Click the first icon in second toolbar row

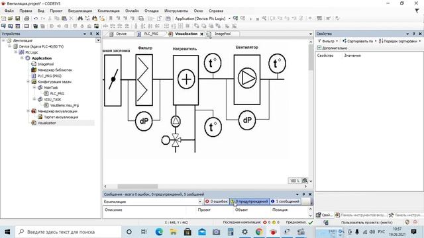[3, 26]
